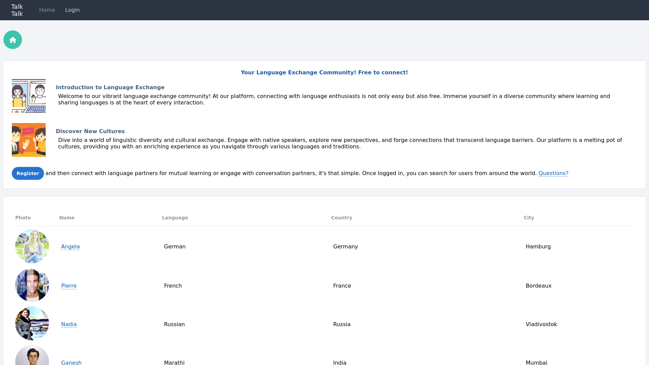
Task: Click Nadia's profile photo
Action: [x=32, y=323]
